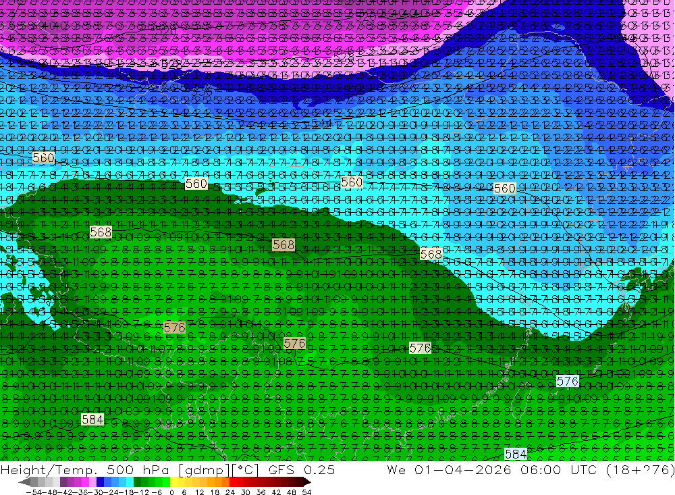Pick the cyan swatch above -18 in the legend
The width and height of the screenshot is (675, 495).
point(130,482)
